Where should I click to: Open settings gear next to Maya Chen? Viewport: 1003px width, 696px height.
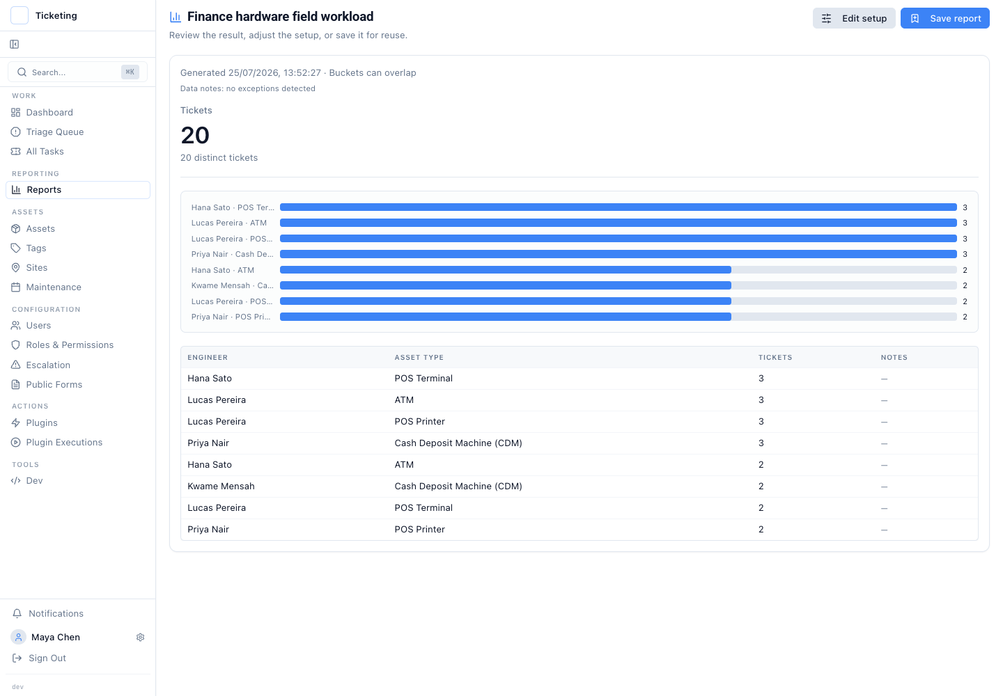pyautogui.click(x=140, y=638)
